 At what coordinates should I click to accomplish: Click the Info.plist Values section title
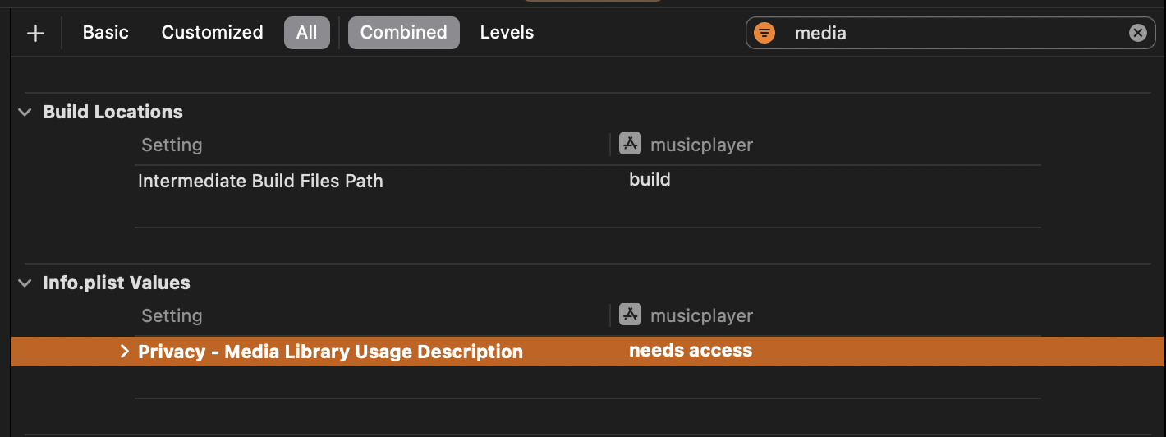point(116,283)
